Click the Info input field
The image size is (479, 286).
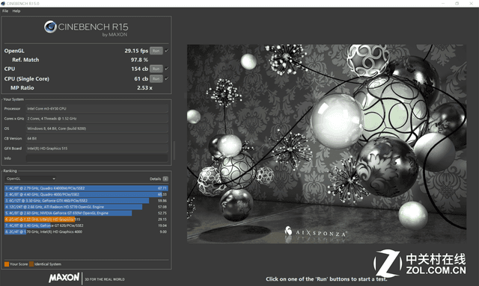pos(97,158)
